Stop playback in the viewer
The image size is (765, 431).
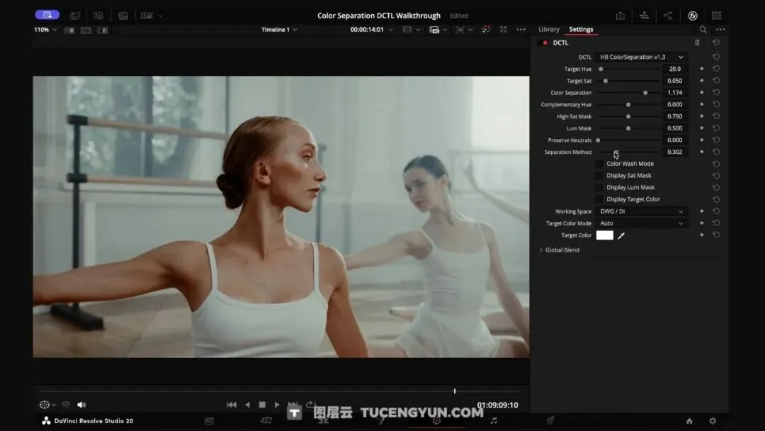point(262,405)
